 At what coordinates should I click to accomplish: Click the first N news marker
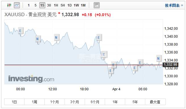click(x=37, y=39)
